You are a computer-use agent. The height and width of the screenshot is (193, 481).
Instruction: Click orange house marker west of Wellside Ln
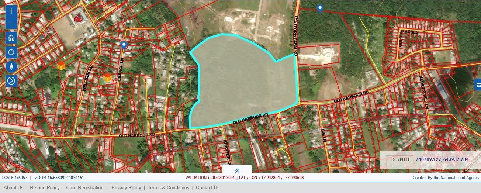click(61, 66)
